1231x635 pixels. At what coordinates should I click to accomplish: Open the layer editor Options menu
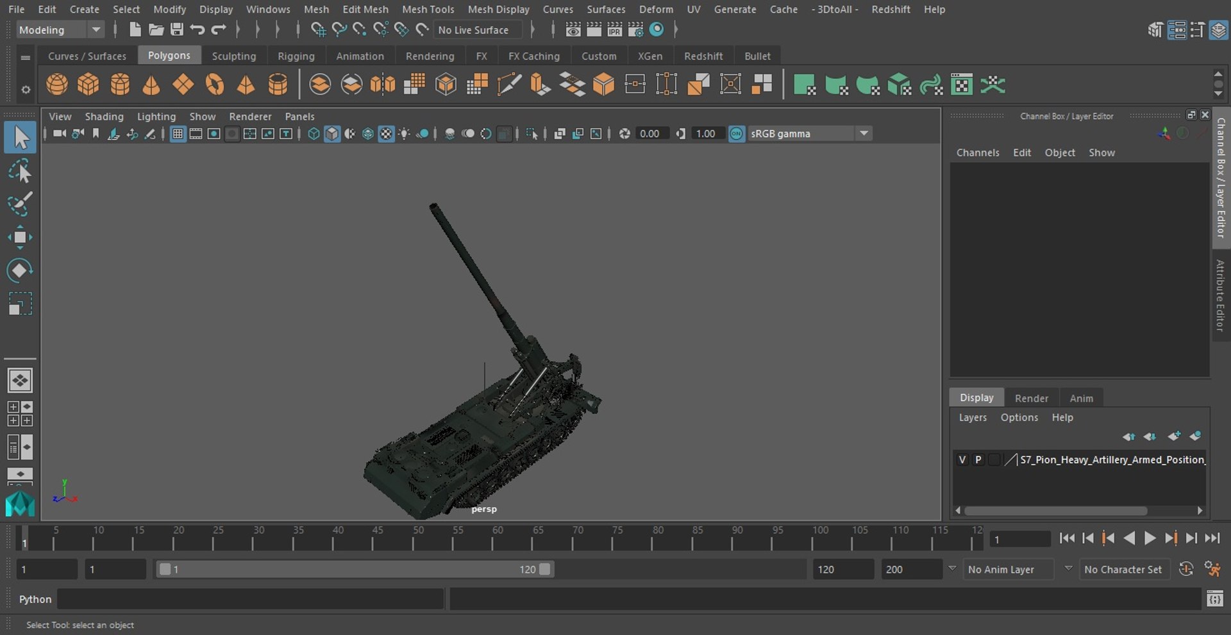click(x=1019, y=417)
